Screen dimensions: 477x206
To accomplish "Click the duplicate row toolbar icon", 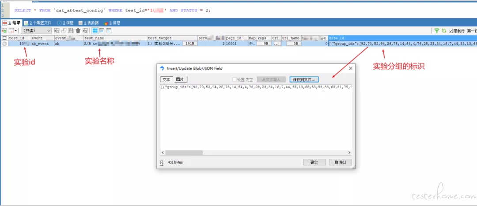I will point(64,31).
